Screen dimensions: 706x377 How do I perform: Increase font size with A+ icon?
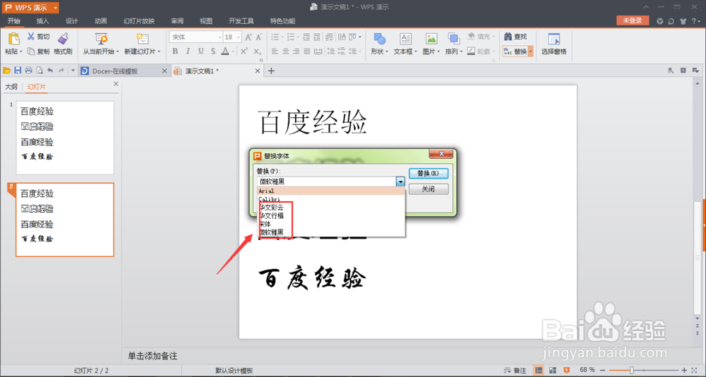click(x=249, y=37)
